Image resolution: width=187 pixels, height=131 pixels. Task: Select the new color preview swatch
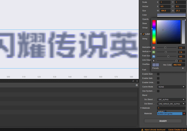click(x=157, y=65)
